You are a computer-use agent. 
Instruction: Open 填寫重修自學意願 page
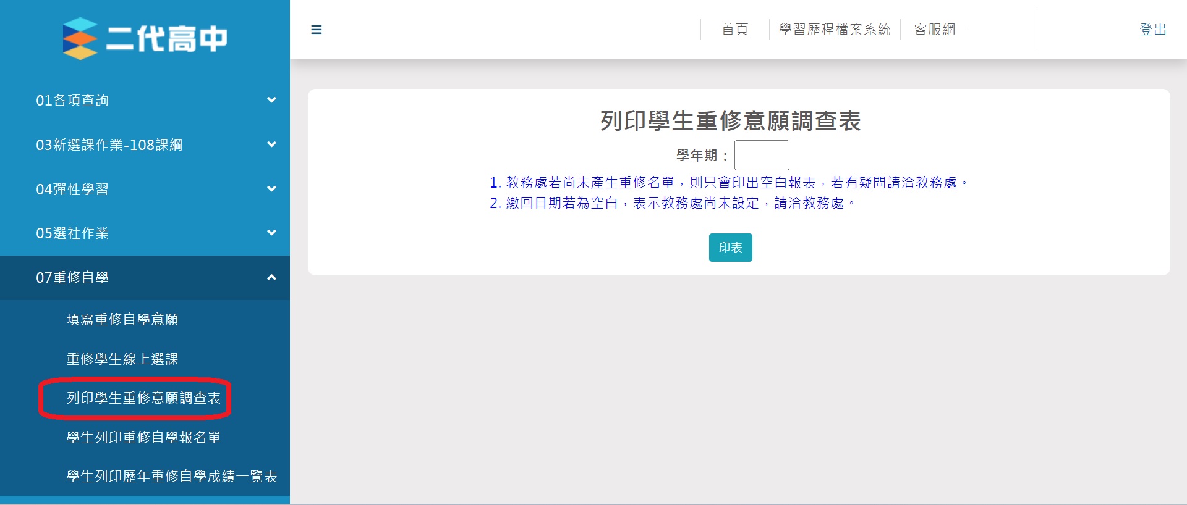click(x=122, y=319)
